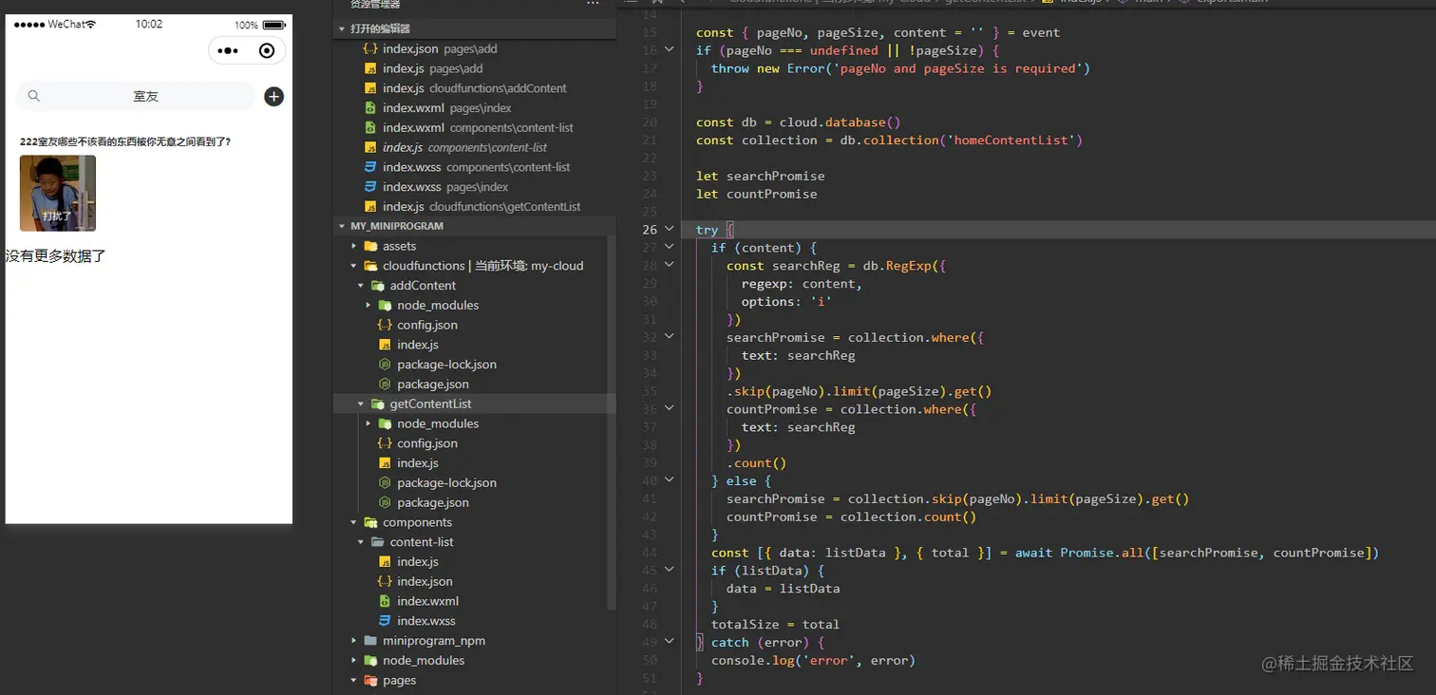
Task: Click the file icon of index.json pages\add
Action: pos(370,48)
